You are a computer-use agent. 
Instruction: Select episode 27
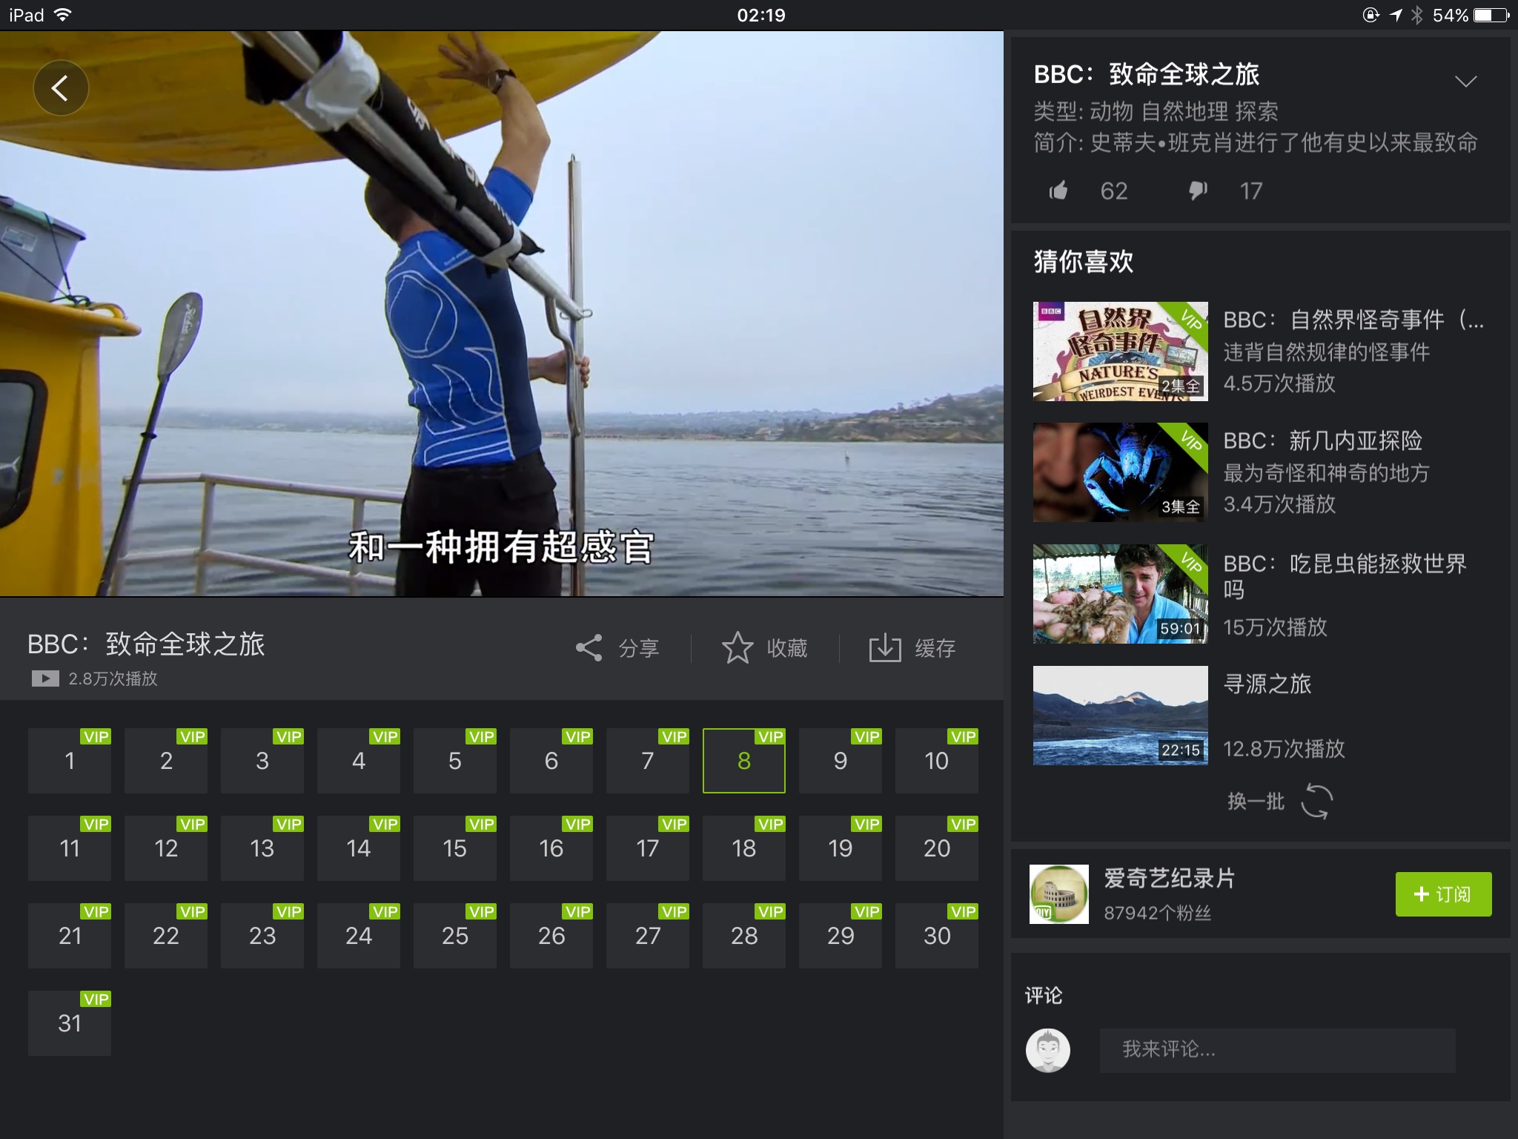tap(648, 936)
